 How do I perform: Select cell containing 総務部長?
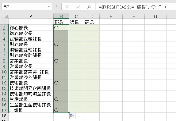[31, 28]
